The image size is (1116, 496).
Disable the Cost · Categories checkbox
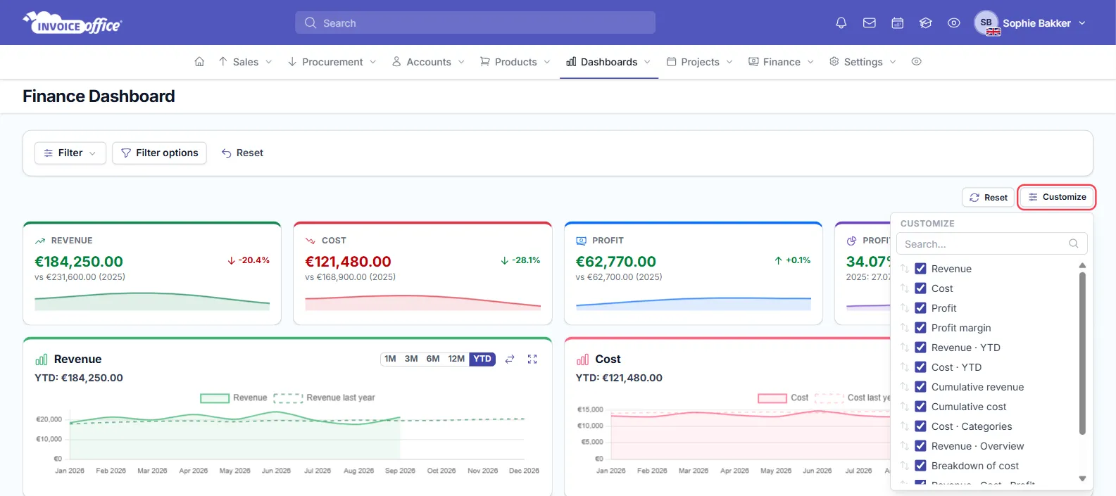(920, 426)
